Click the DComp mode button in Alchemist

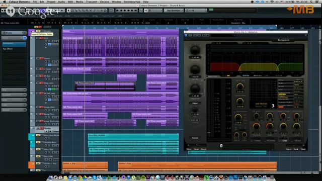[270, 141]
